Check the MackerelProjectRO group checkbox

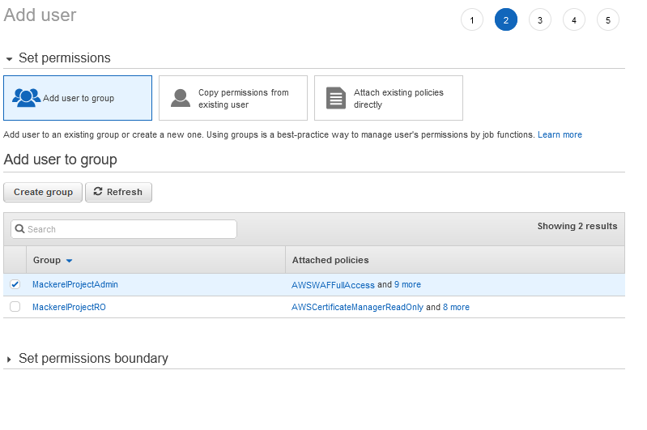[x=15, y=307]
